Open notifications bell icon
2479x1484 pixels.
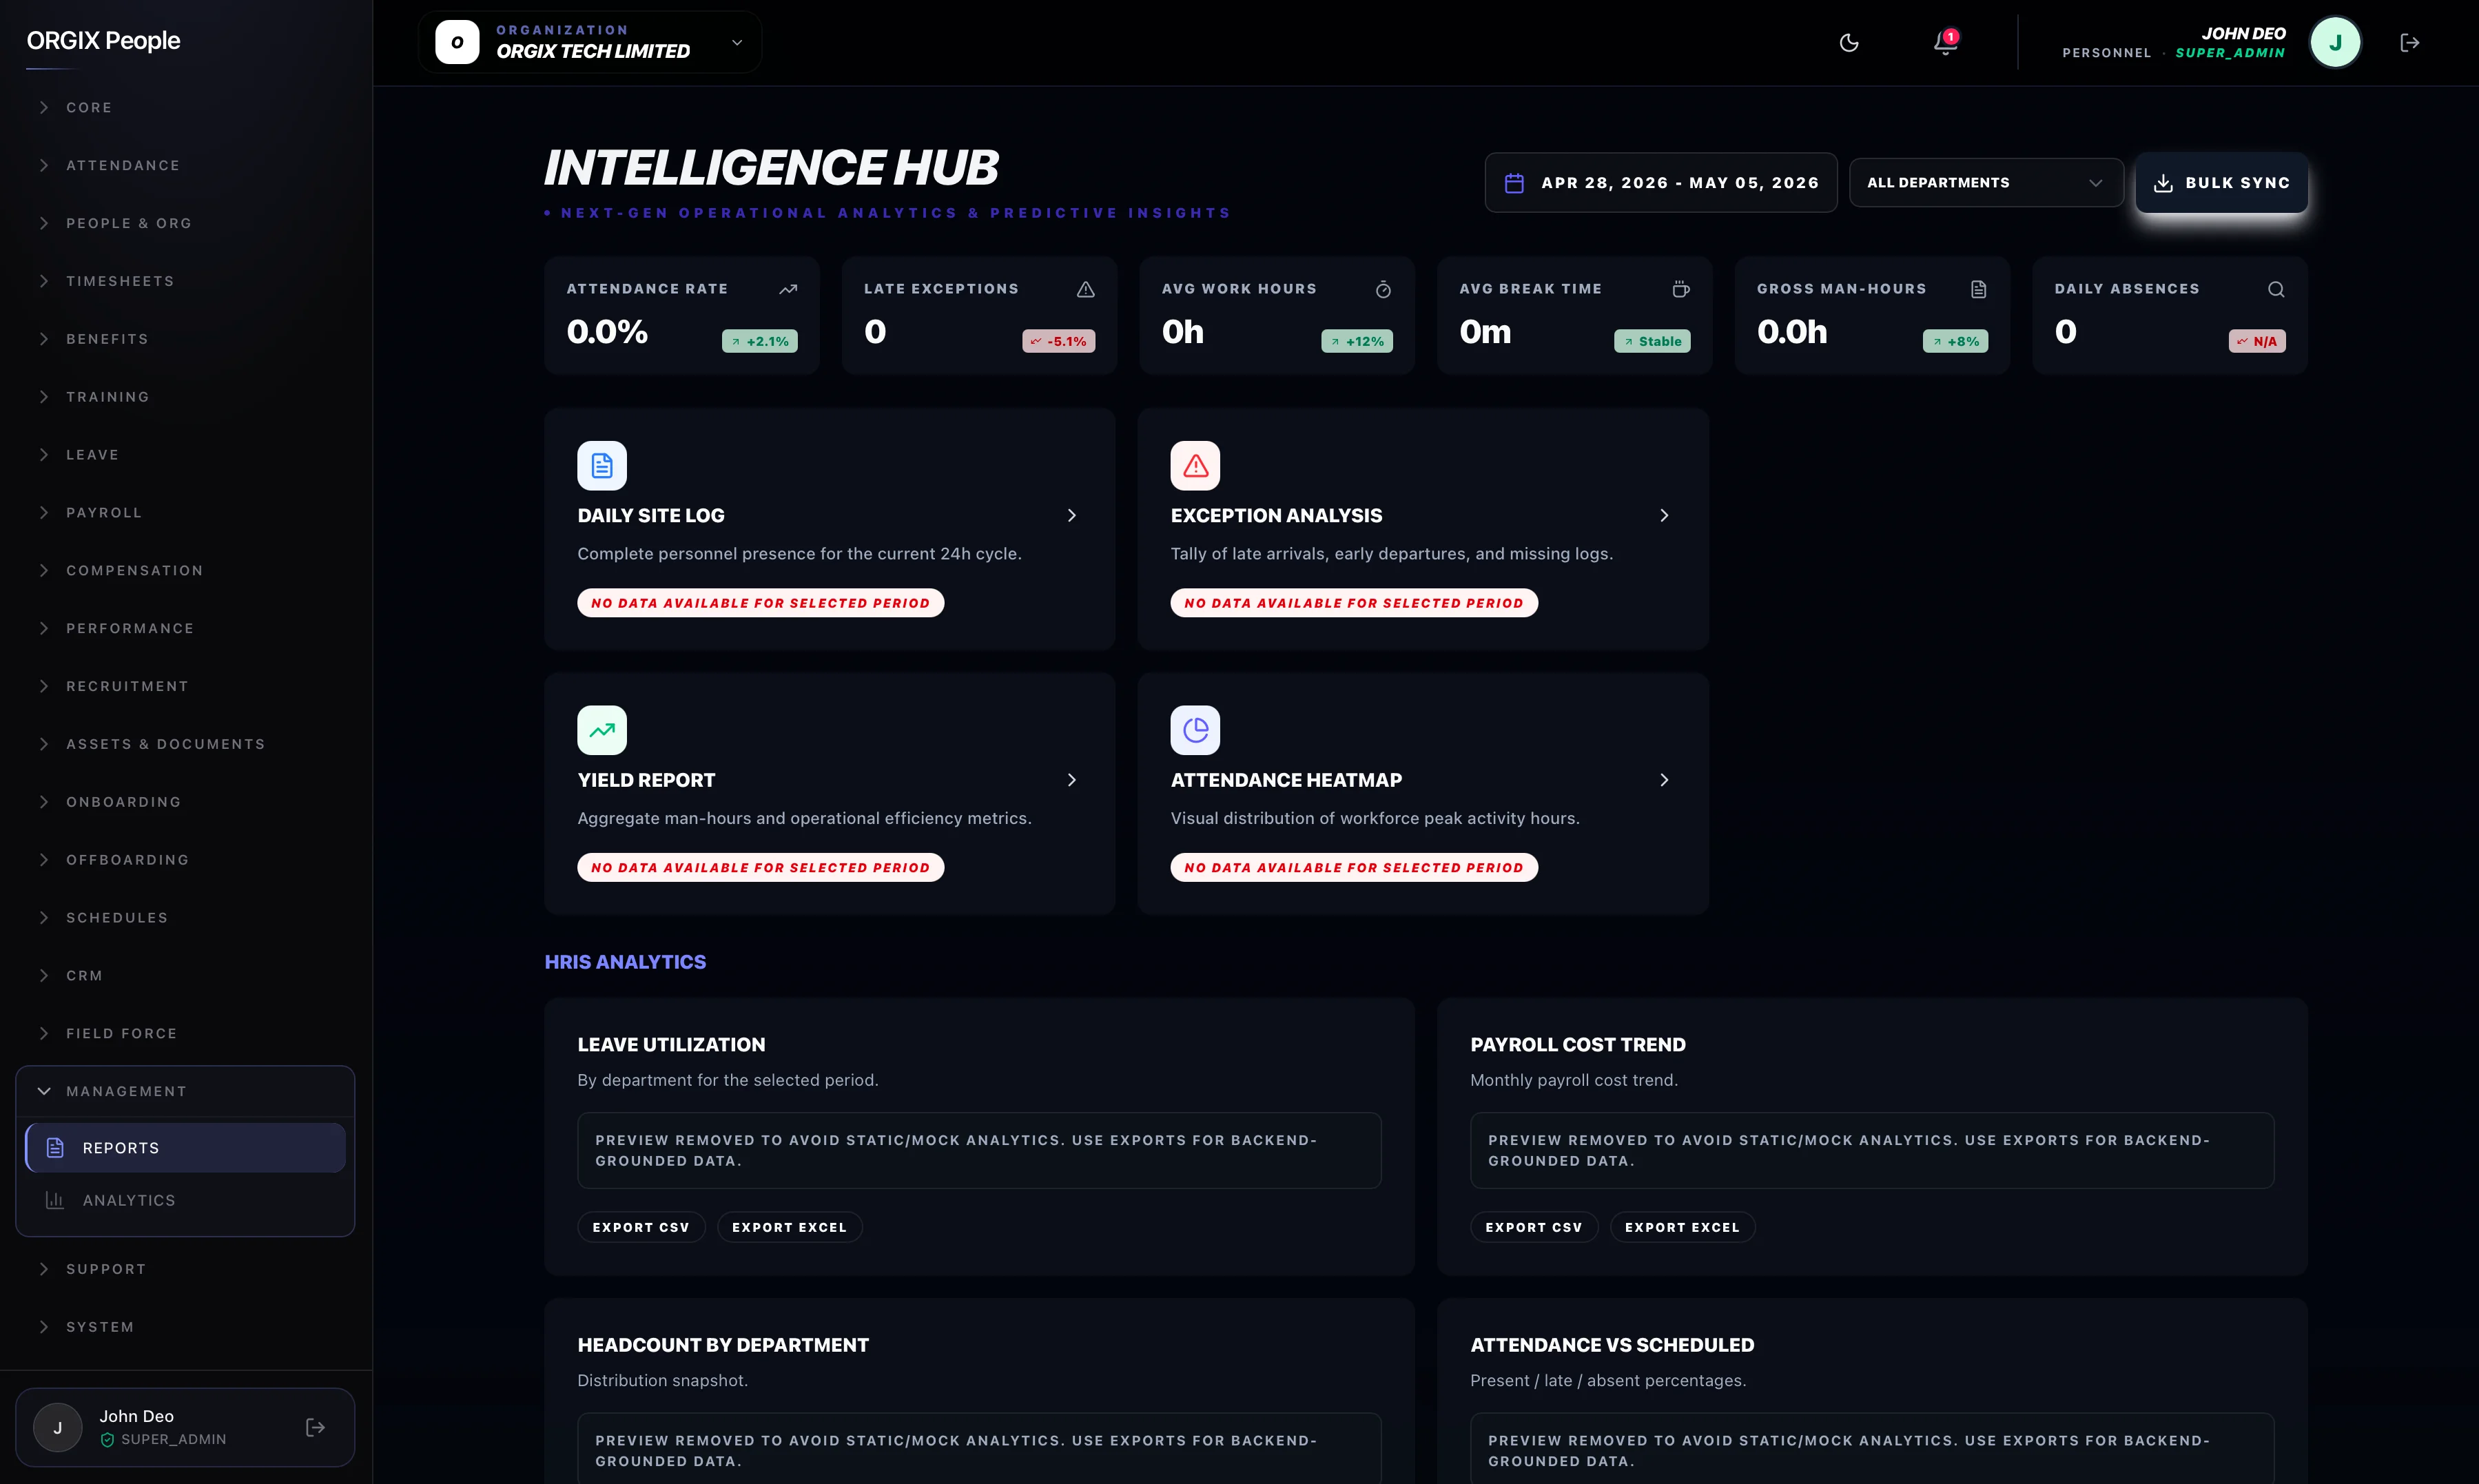(1945, 42)
